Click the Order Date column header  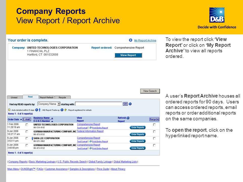pyautogui.click(x=13, y=120)
